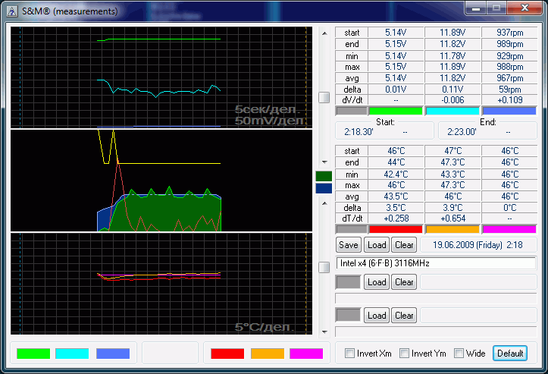Click the avg 5.14V cell
548x374 pixels.
pyautogui.click(x=396, y=78)
